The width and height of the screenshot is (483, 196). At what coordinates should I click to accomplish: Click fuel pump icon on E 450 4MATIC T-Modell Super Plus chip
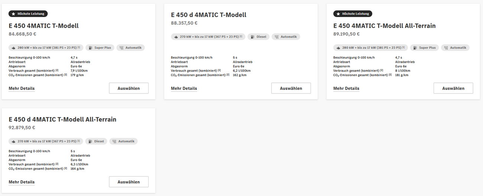pyautogui.click(x=90, y=48)
